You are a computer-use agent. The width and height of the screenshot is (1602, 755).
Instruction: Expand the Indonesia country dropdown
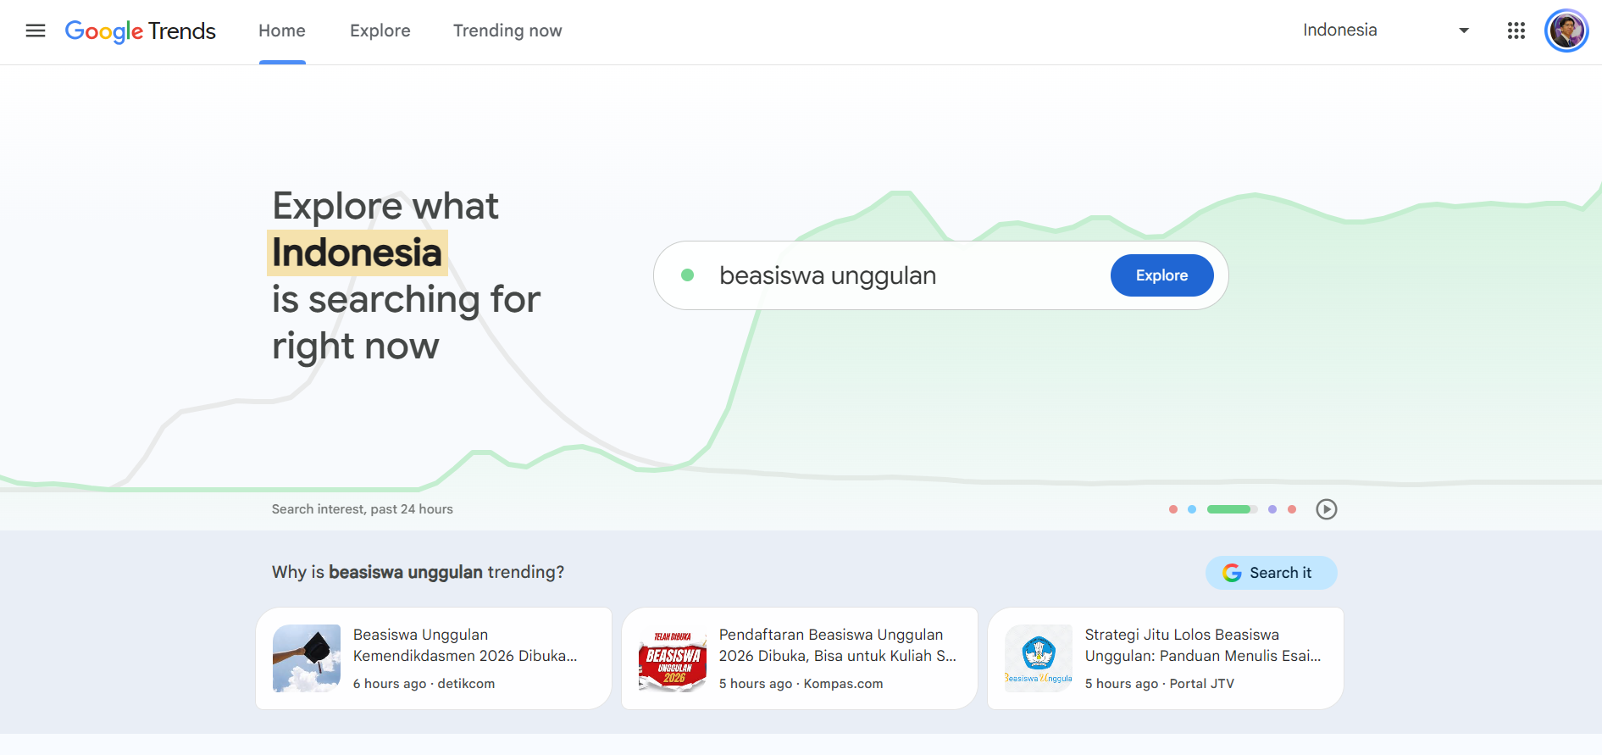click(1386, 31)
